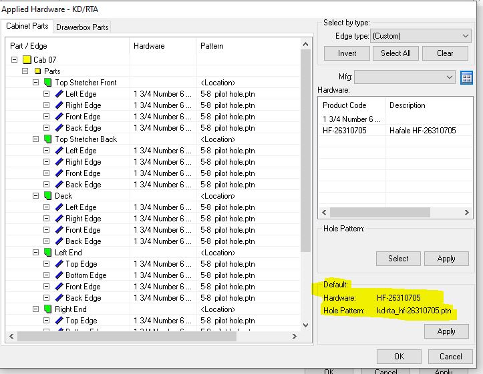The image size is (483, 374).
Task: Click the green Right End part icon
Action: tap(47, 309)
